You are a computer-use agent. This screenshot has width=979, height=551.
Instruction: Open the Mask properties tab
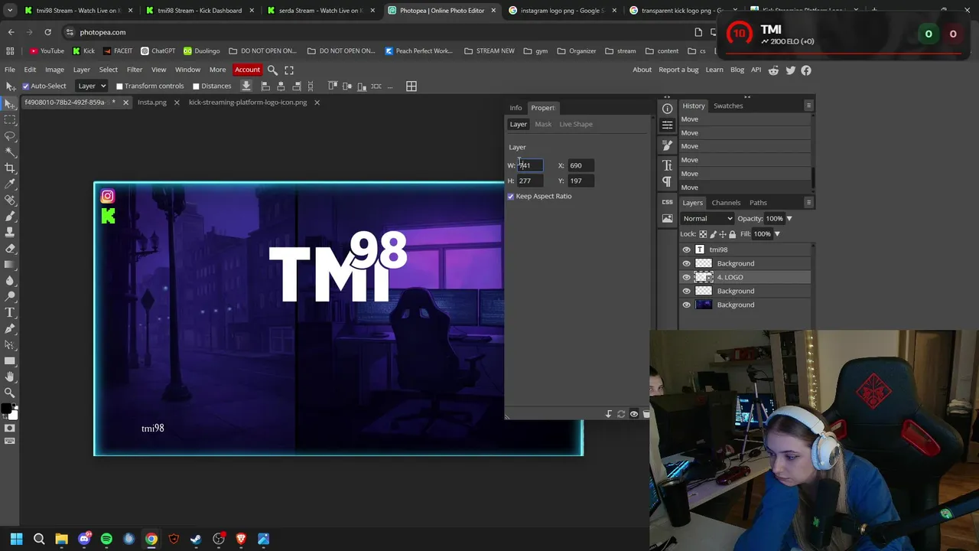pos(543,124)
